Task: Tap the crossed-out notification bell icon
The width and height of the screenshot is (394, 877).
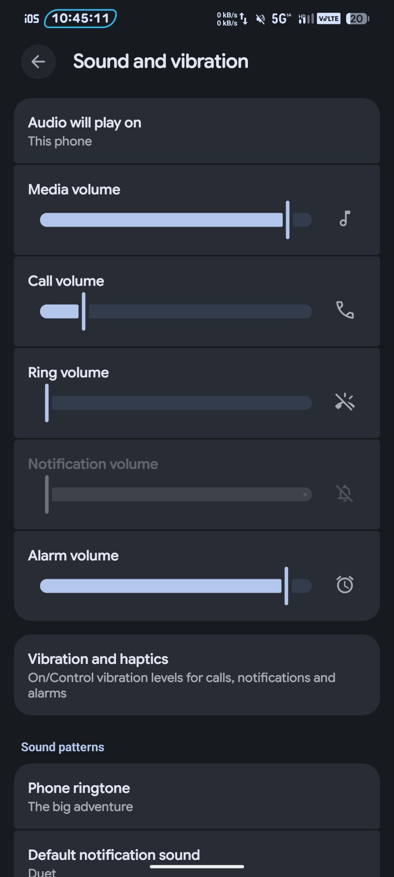Action: click(345, 493)
